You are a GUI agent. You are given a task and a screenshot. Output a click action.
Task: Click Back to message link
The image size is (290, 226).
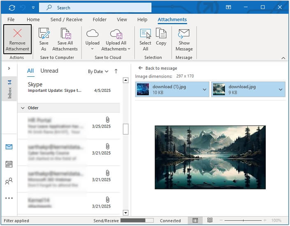point(158,68)
